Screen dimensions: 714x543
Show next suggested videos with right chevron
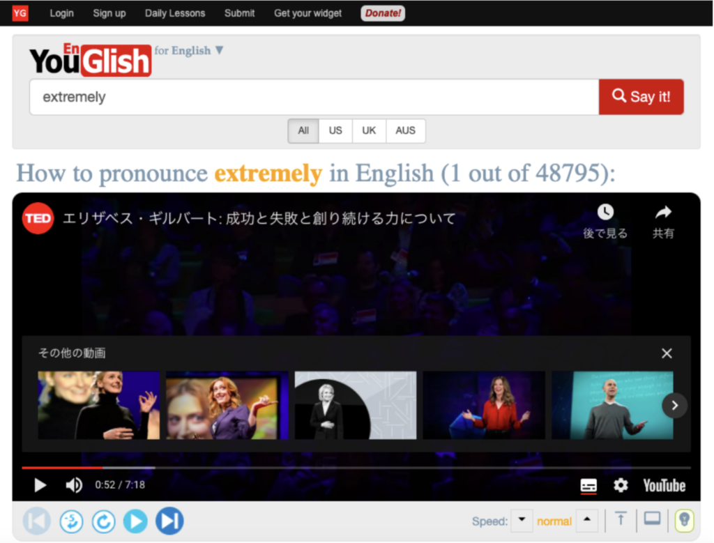[x=674, y=405]
